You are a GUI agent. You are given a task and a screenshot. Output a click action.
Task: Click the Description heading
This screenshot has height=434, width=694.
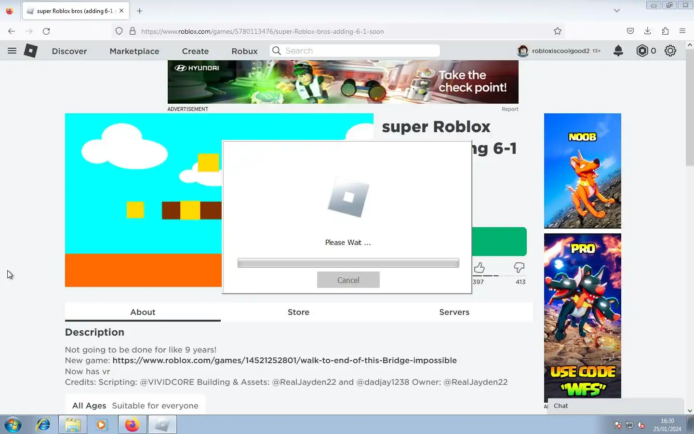94,332
